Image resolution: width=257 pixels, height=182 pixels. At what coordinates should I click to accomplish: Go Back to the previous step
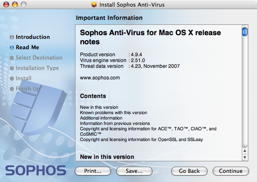coord(189,171)
